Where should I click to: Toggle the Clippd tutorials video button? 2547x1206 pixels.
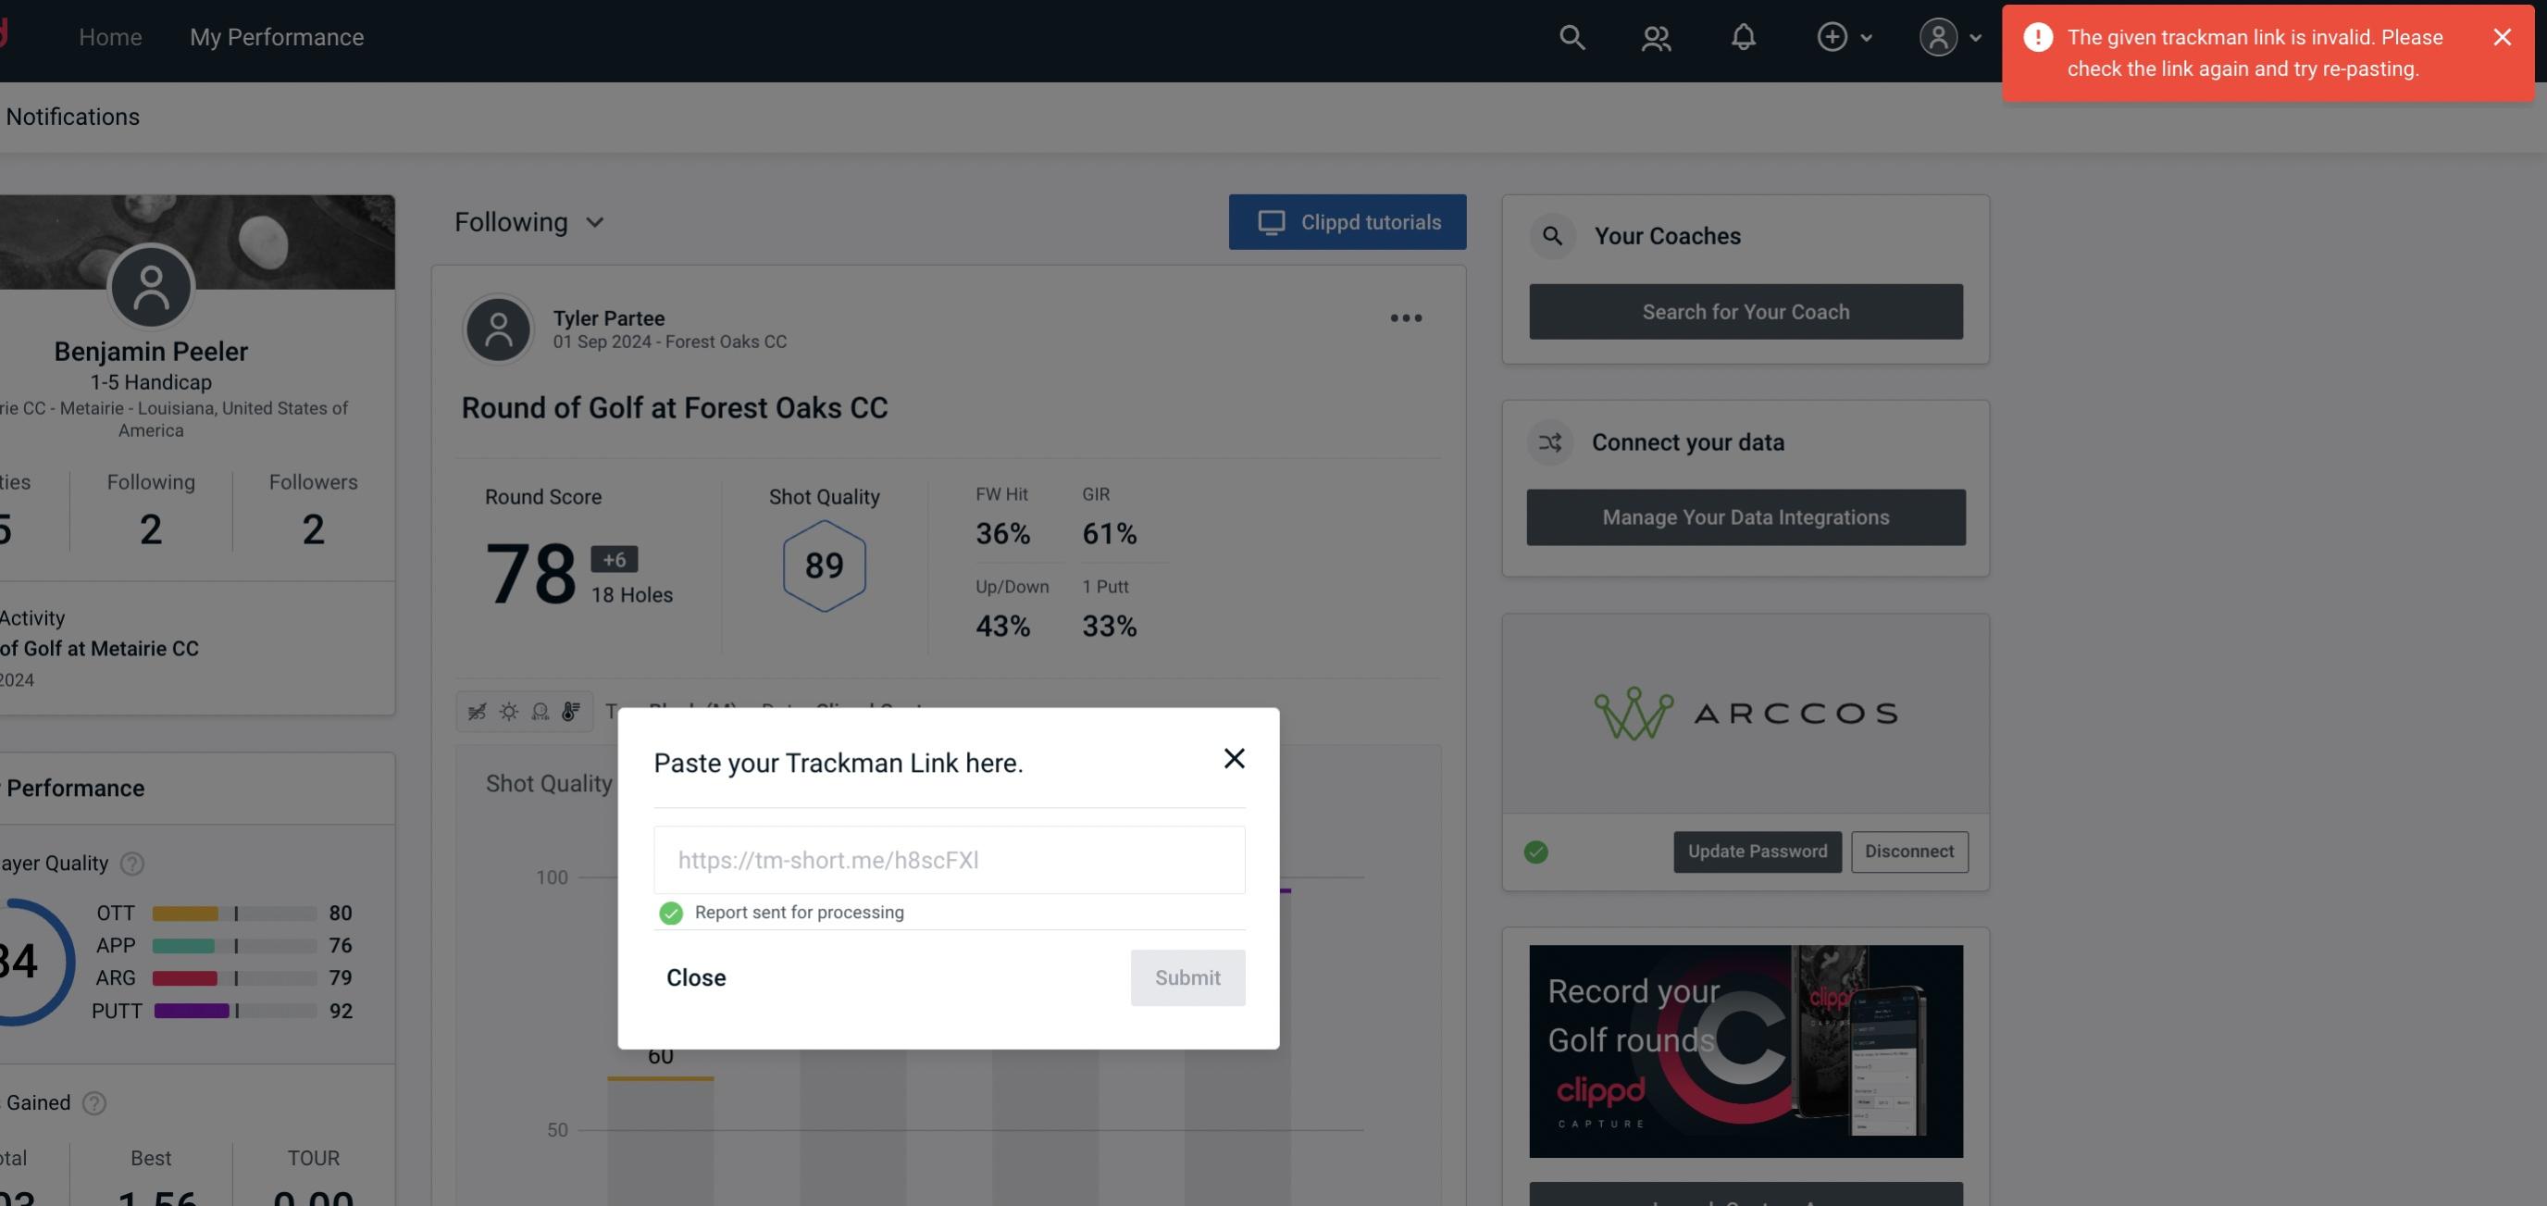coord(1348,221)
